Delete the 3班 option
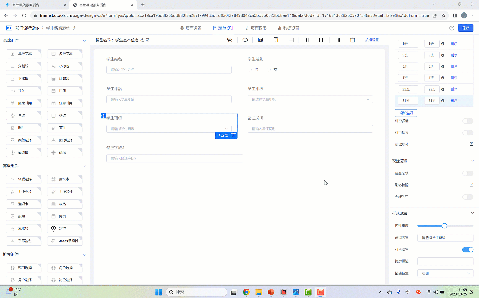The height and width of the screenshot is (298, 479). 454,66
